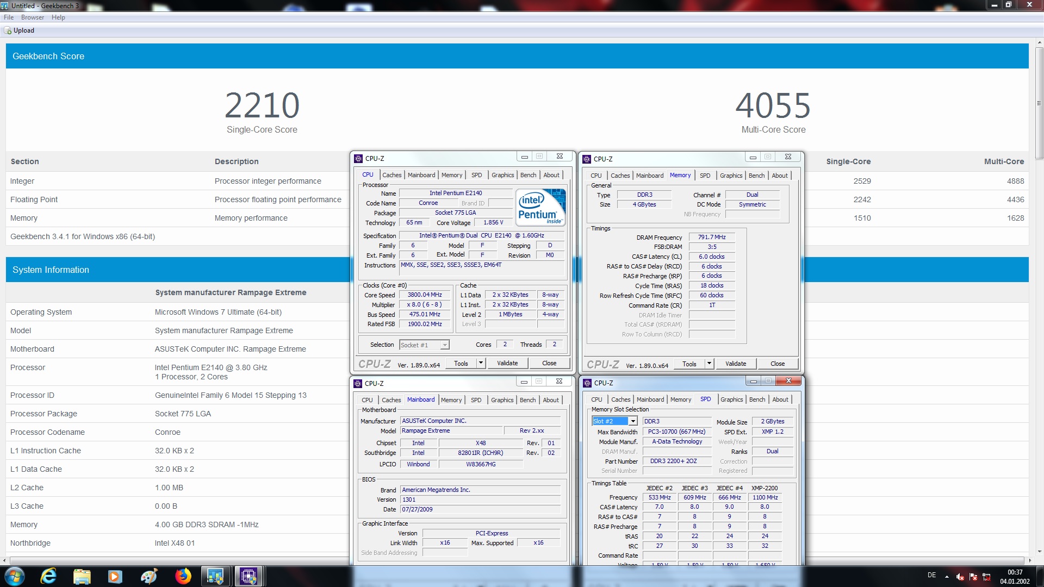Open Windows Media Player from the taskbar

(x=115, y=576)
